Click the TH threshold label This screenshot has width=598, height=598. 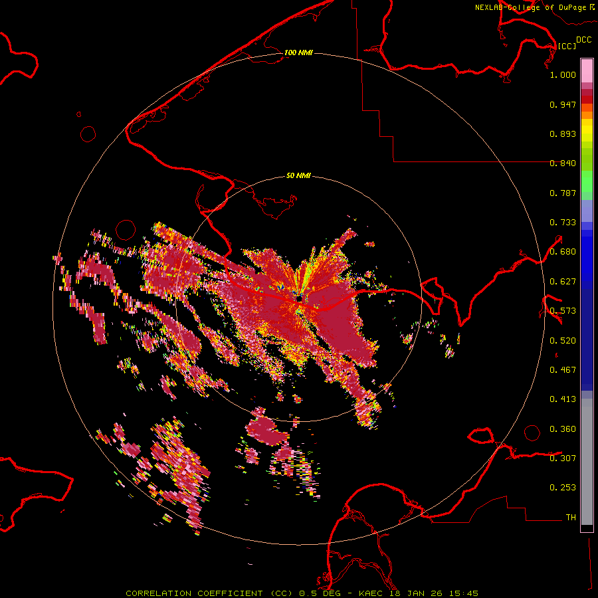click(571, 518)
